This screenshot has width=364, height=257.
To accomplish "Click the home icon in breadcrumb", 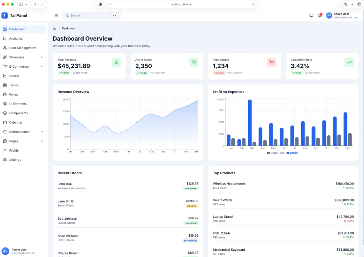I will coord(54,28).
